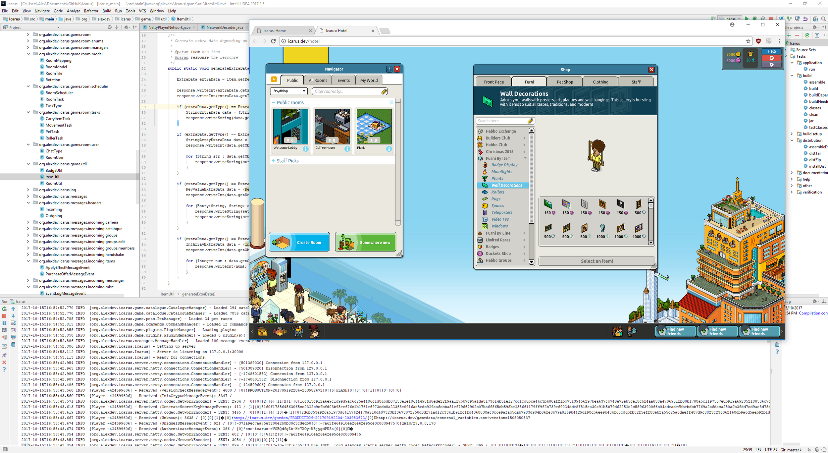Viewport: 828px width, 453px height.
Task: Collapse the org.alexdev.icarus.game.util package
Action: (x=28, y=164)
